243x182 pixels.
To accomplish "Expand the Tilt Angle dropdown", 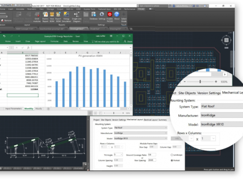I will click(x=118, y=154).
